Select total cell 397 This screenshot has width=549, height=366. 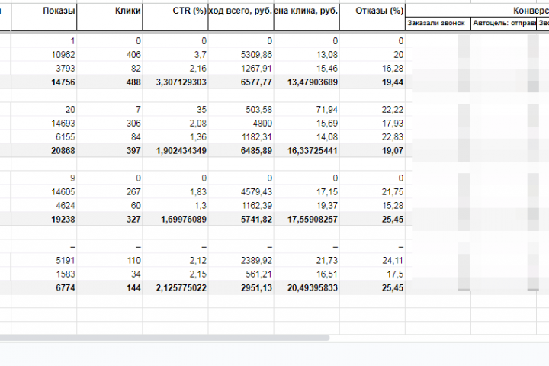click(x=110, y=151)
